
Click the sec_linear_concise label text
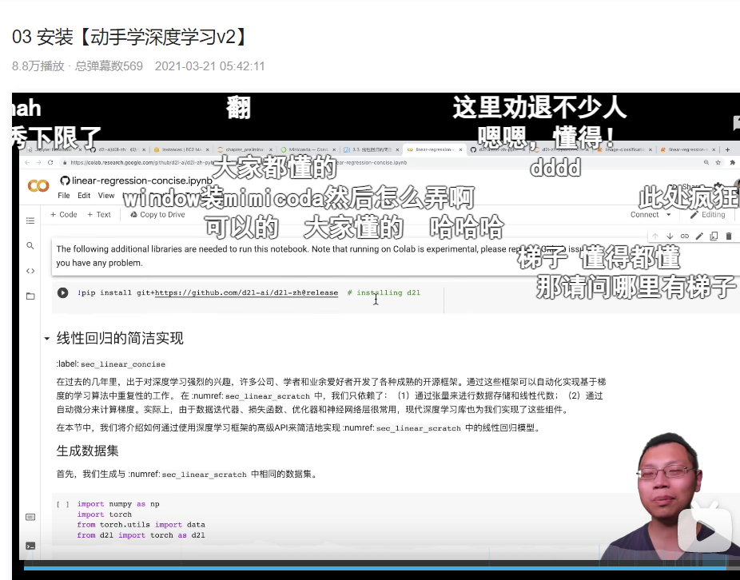[123, 364]
